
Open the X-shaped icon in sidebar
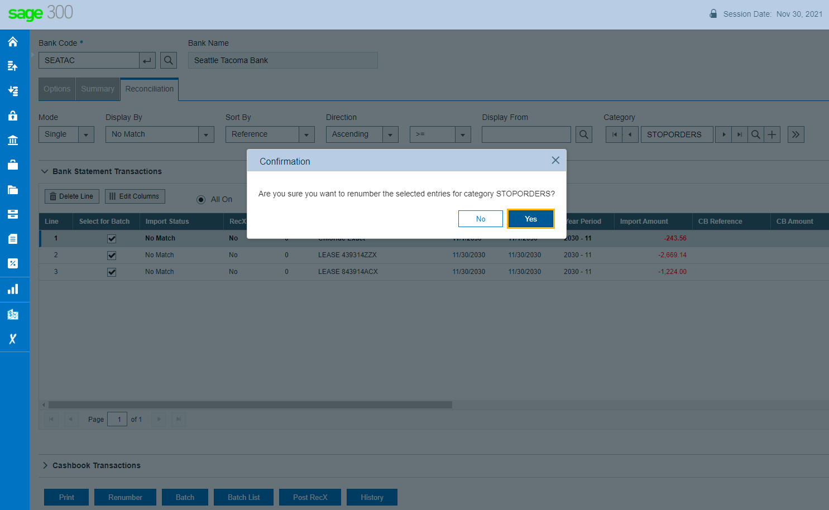tap(13, 339)
